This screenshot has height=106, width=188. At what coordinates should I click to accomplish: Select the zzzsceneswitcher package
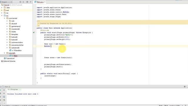[x=18, y=45]
